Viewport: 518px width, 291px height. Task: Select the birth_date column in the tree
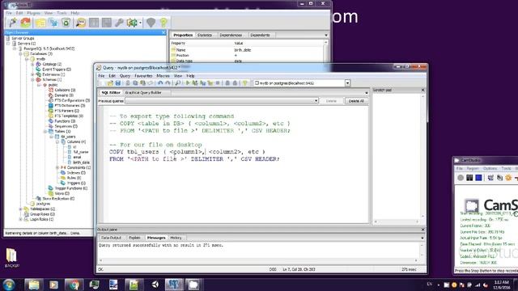pos(81,162)
